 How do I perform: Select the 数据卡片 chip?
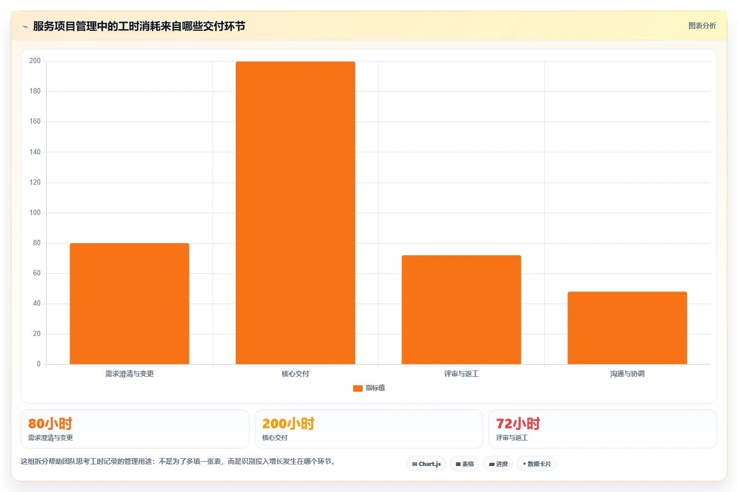click(537, 464)
